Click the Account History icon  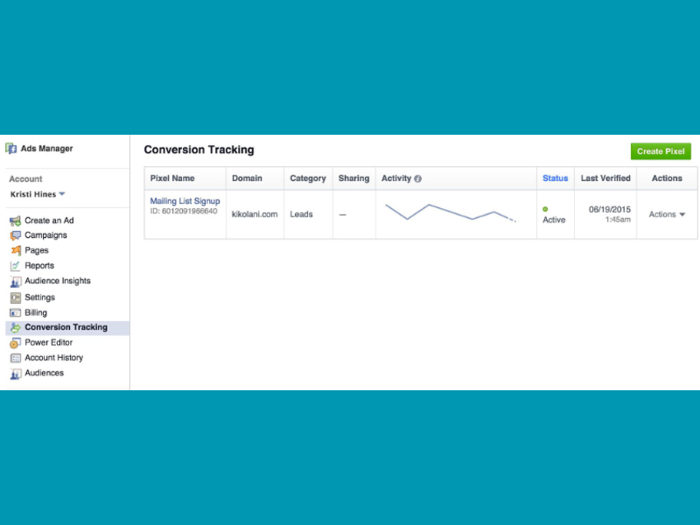click(15, 358)
